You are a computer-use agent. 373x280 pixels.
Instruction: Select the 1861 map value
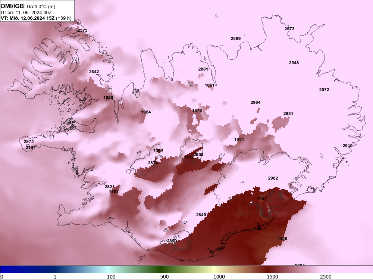[x=210, y=85]
